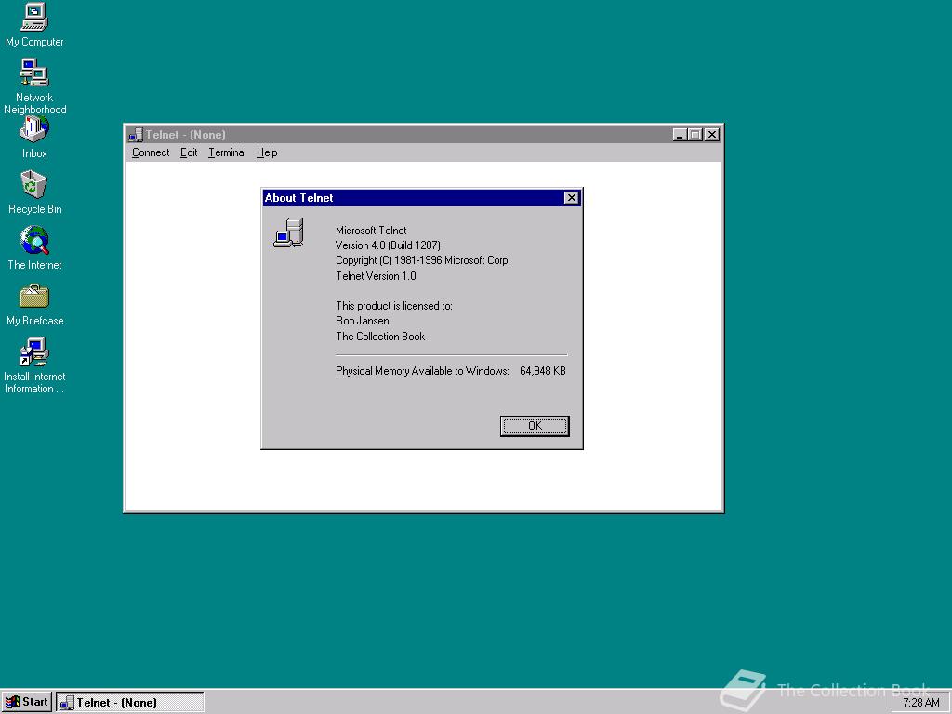Click the 'Rob Jansen' licensee name
952x714 pixels.
[363, 321]
